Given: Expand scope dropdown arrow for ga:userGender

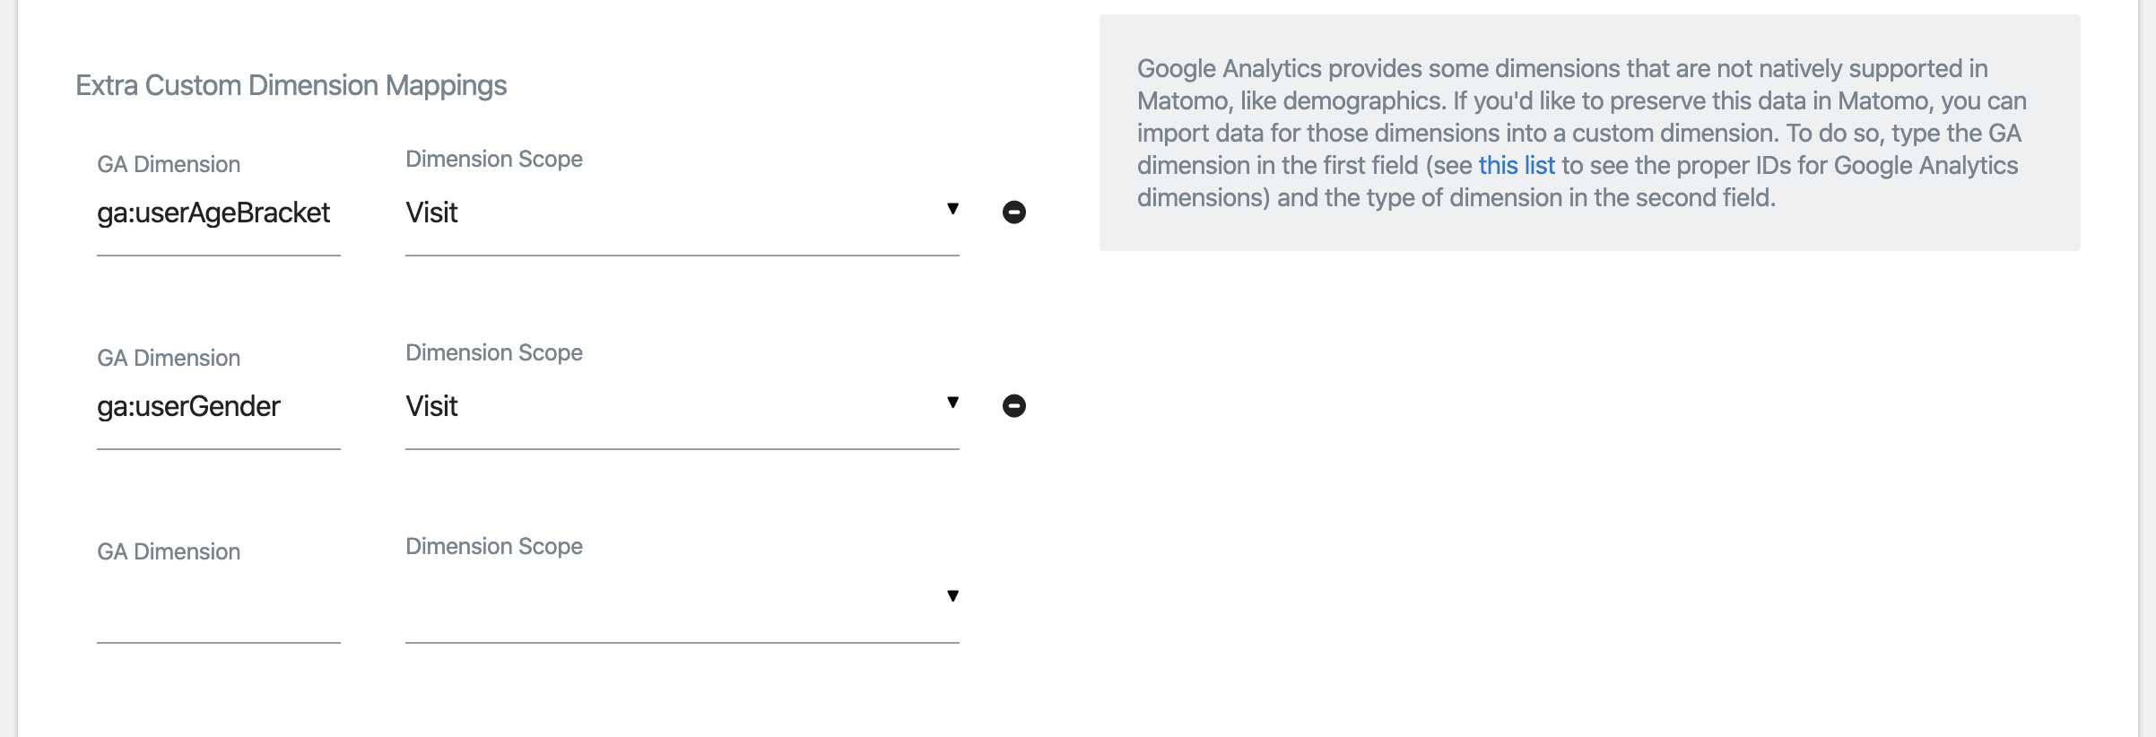Looking at the screenshot, I should pos(952,403).
